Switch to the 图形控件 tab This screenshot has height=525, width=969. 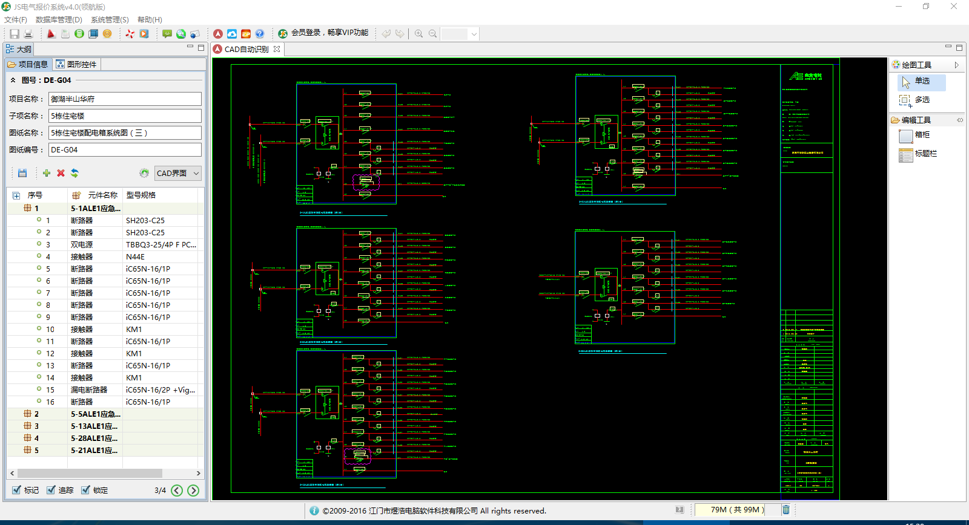76,65
